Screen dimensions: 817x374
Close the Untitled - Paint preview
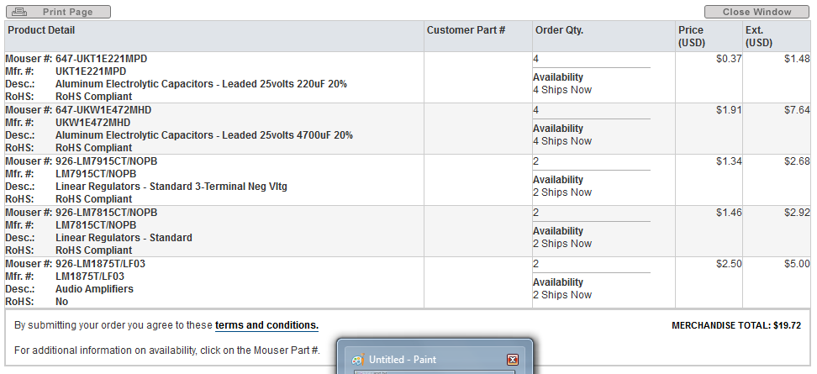(x=512, y=360)
